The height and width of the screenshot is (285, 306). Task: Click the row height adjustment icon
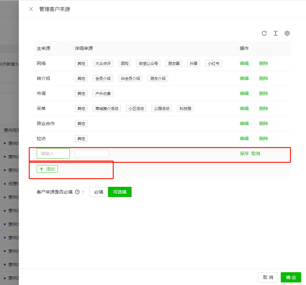point(276,33)
